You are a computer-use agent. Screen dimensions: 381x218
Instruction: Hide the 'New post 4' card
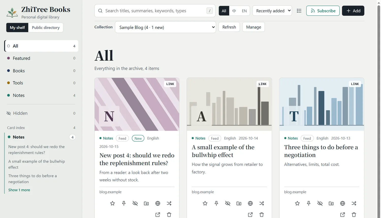[135, 203]
